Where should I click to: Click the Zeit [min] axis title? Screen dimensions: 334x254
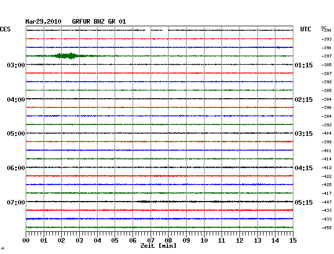click(x=158, y=246)
